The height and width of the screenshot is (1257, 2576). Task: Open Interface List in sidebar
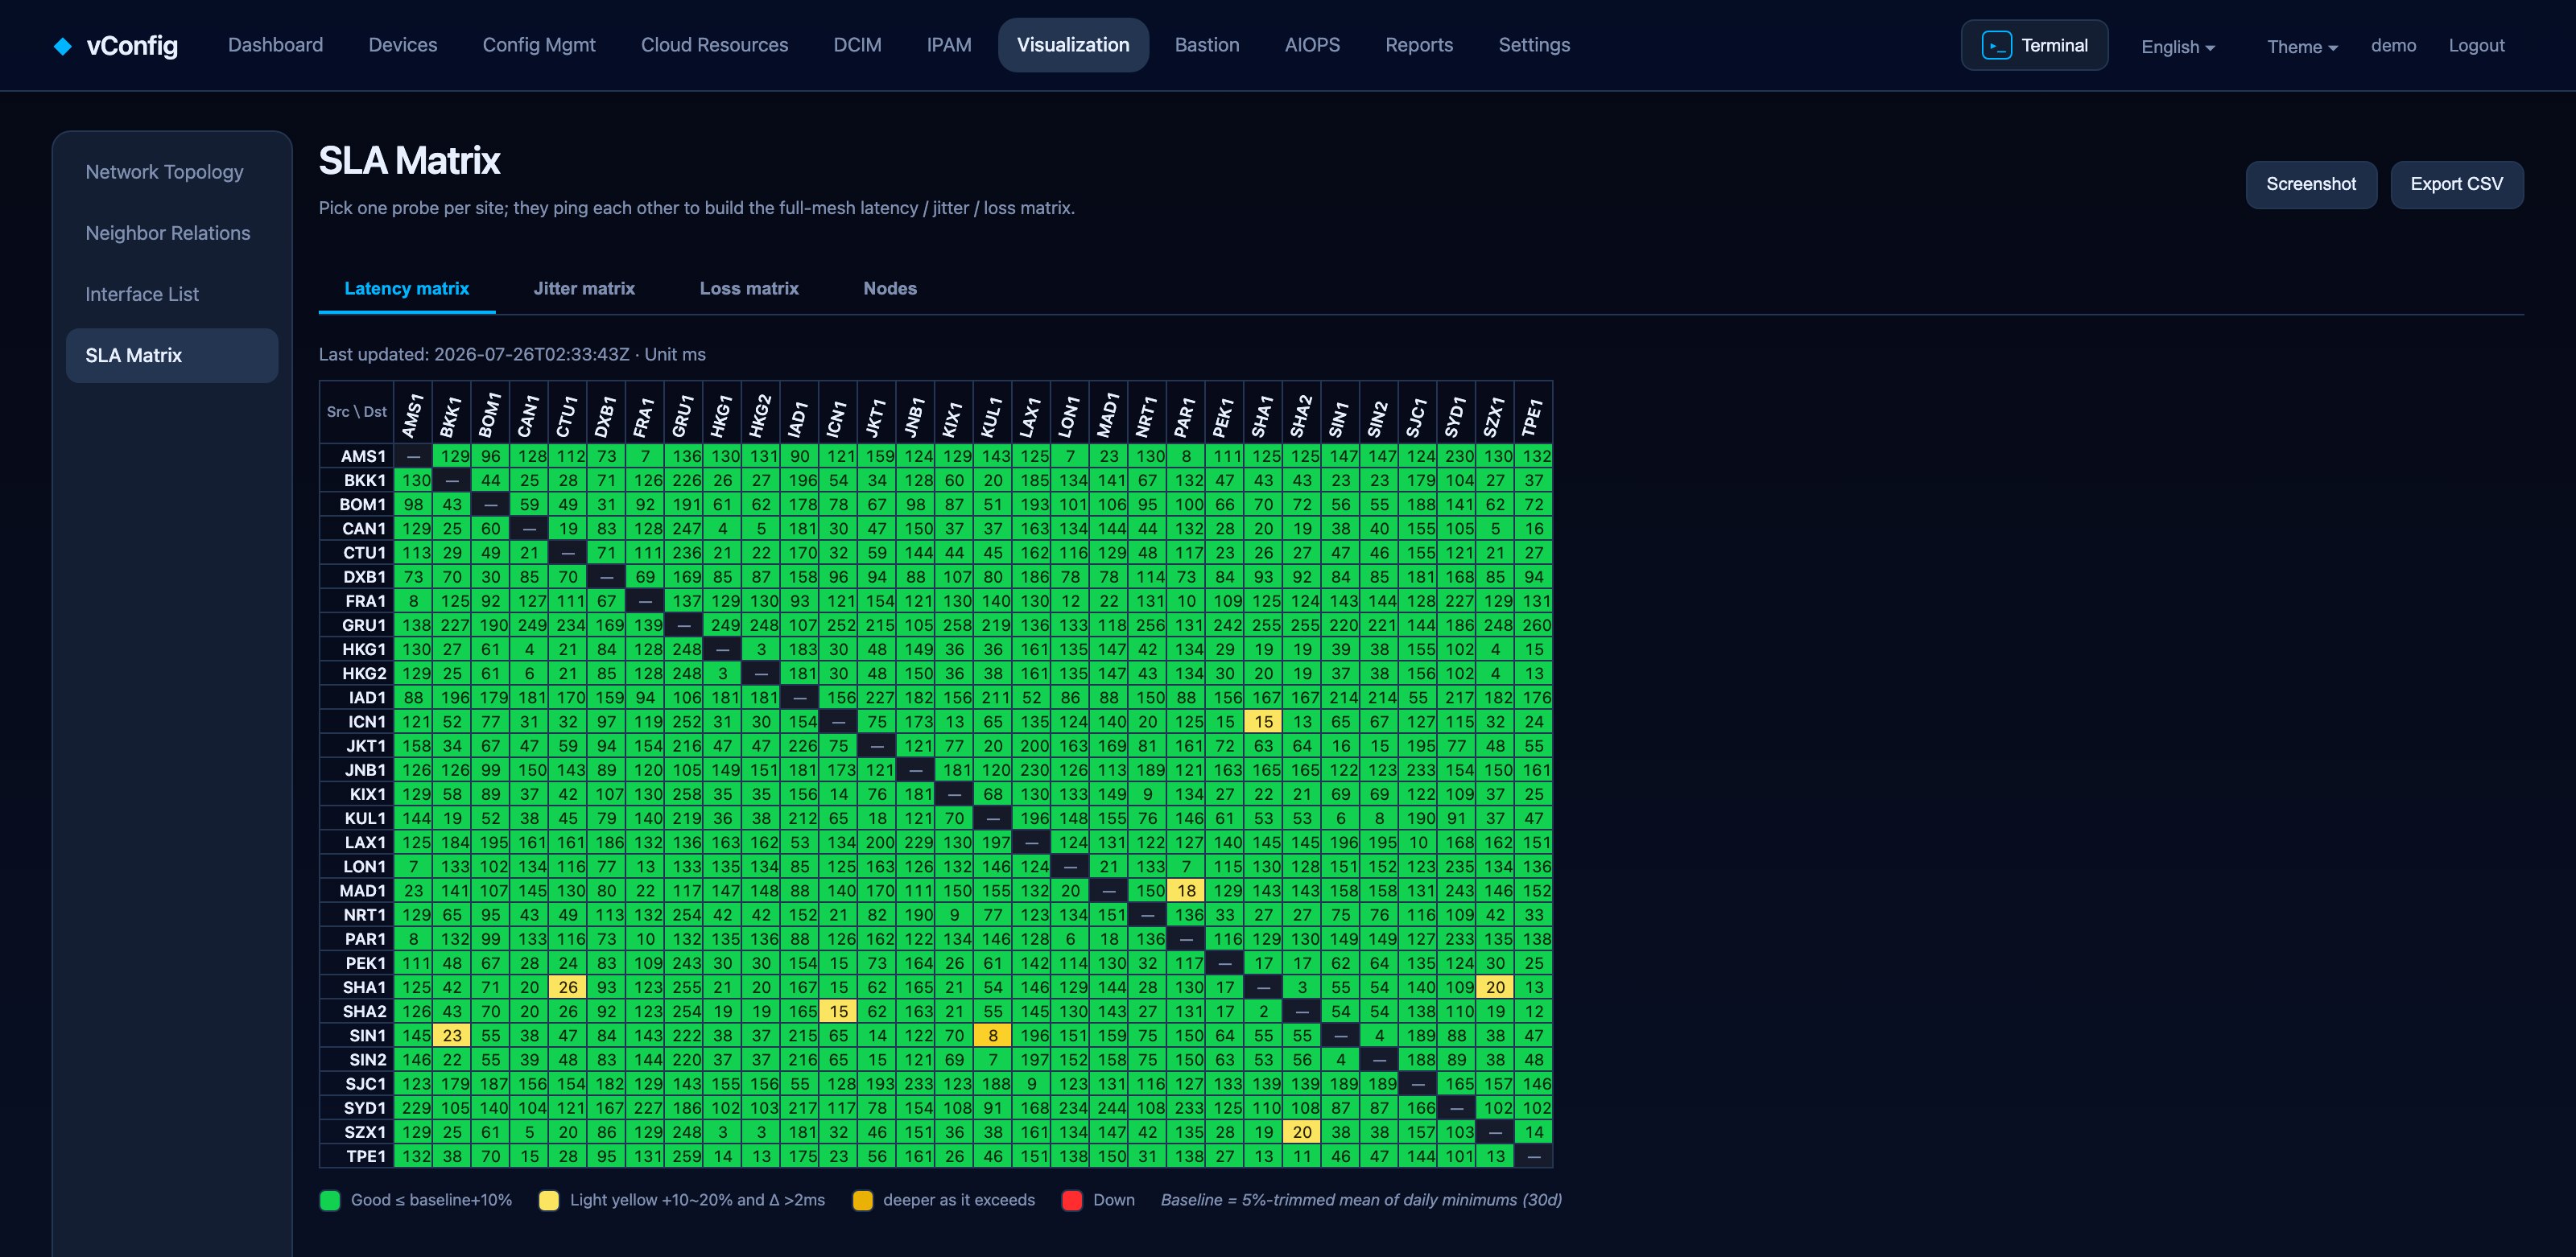(x=172, y=294)
